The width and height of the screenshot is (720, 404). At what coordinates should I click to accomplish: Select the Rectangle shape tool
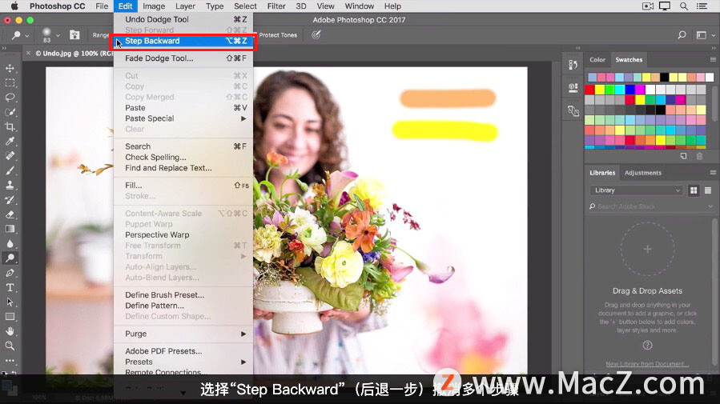pos(10,317)
